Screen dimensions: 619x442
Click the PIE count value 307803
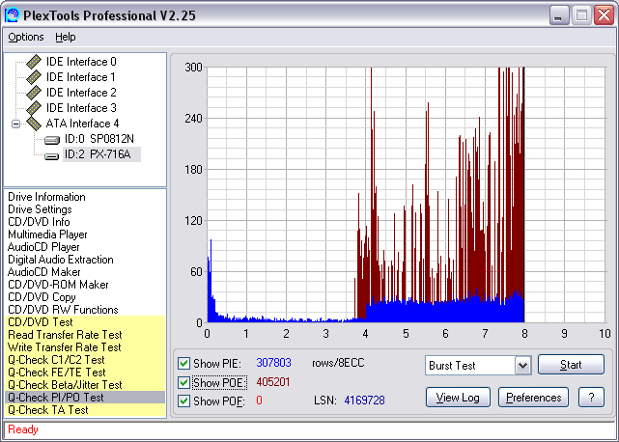click(x=273, y=363)
